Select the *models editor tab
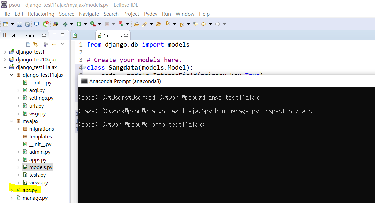375x203 pixels. [112, 36]
